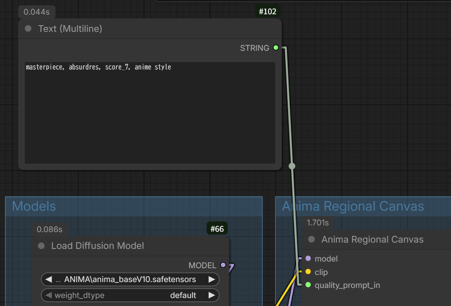Click the reroute dot on the green STRING link

coord(292,166)
